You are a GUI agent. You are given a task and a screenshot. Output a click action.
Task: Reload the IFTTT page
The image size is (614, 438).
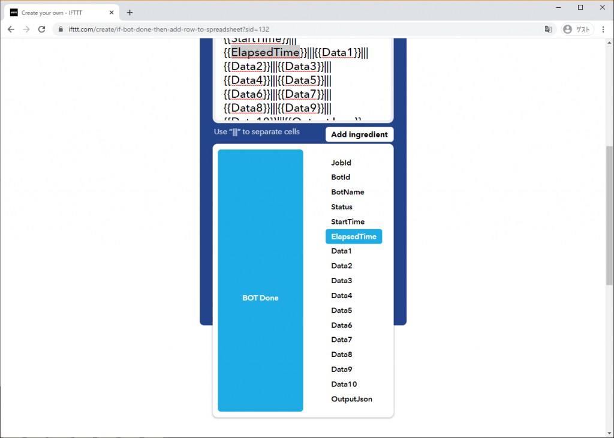pos(41,29)
